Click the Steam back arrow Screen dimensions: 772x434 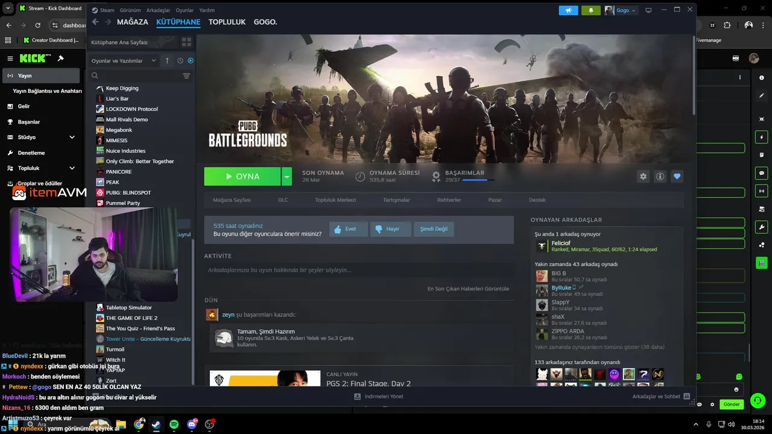(x=95, y=22)
